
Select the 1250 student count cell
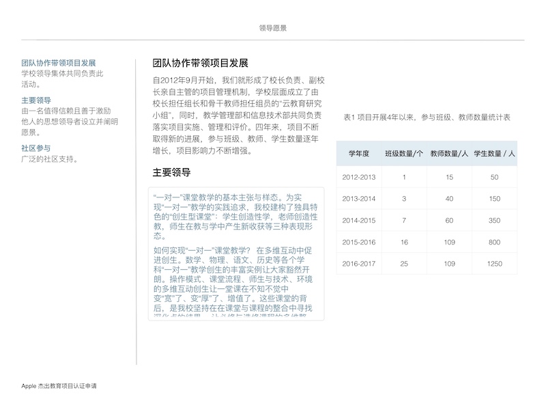(x=494, y=264)
